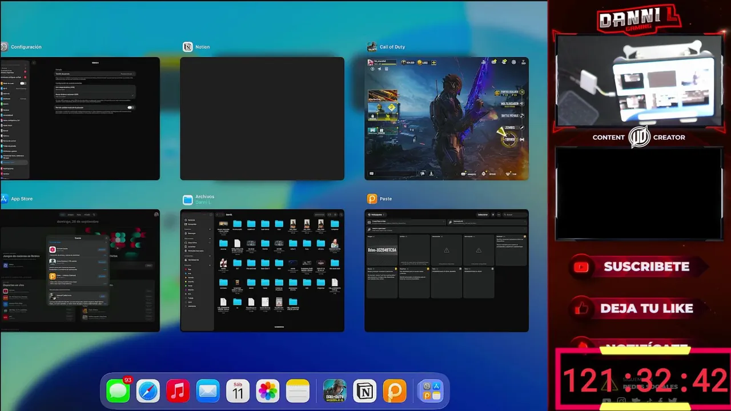The height and width of the screenshot is (411, 731).
Task: Switch to the Call of Duty game preview
Action: pyautogui.click(x=447, y=119)
